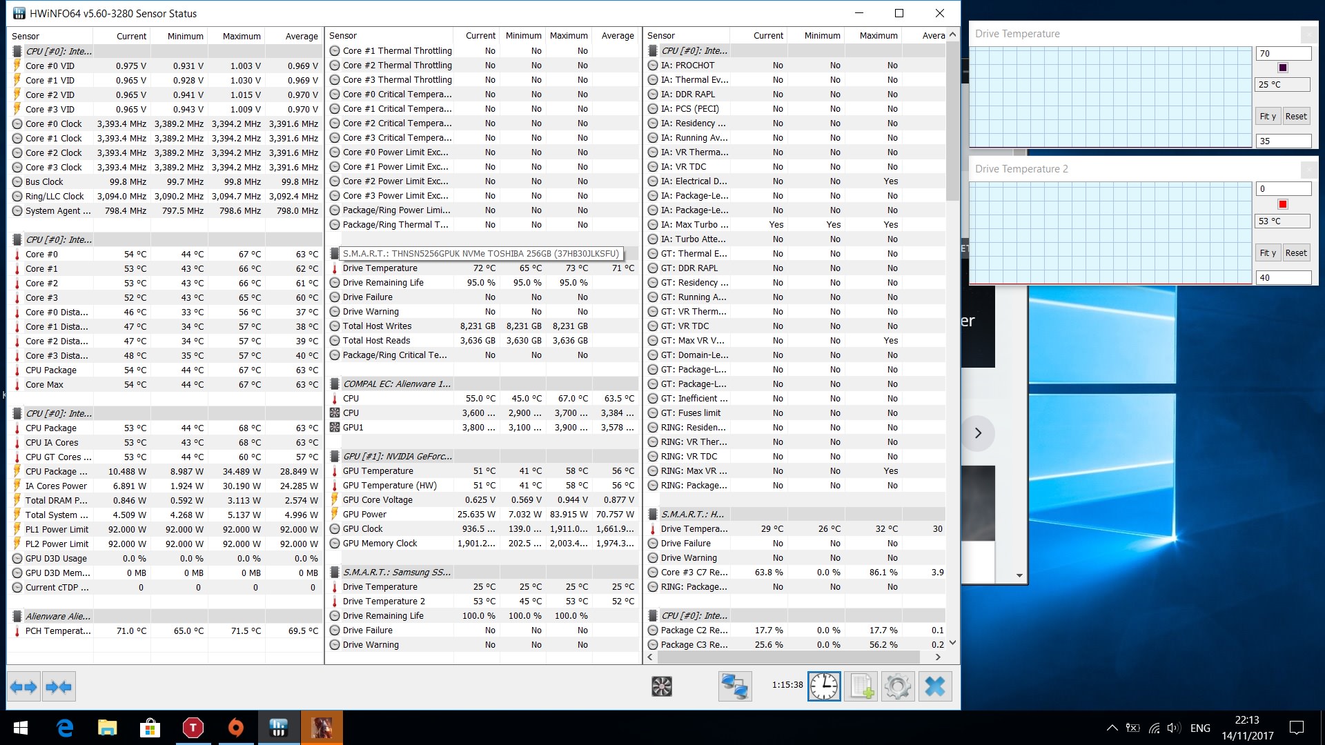Click the purple color swatch in Drive Temperature graph

pyautogui.click(x=1283, y=68)
